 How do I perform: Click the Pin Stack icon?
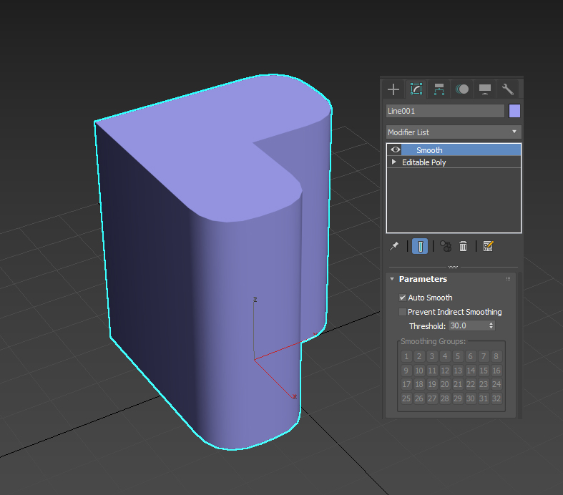(394, 246)
